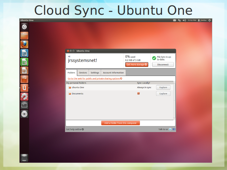This screenshot has width=227, height=170.
Task: Switch to the Devices tab
Action: (x=83, y=73)
